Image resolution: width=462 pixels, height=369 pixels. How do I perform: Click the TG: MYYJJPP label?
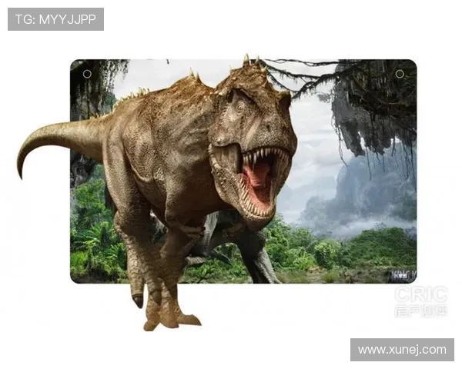click(55, 19)
